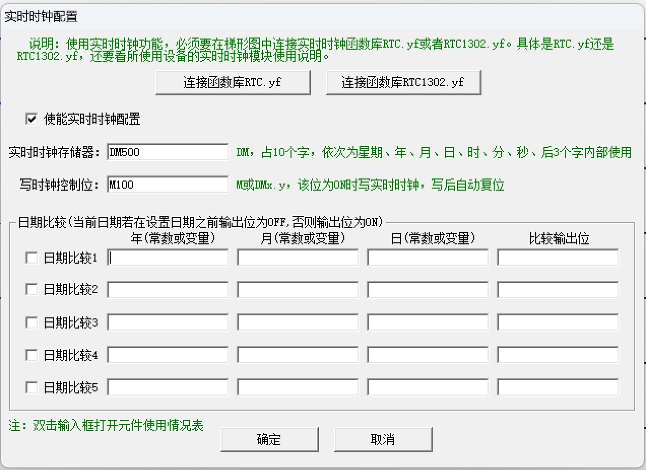Focus the 实时时钟存储器 field containing DM500
Viewport: 646px width, 470px height.
click(168, 152)
